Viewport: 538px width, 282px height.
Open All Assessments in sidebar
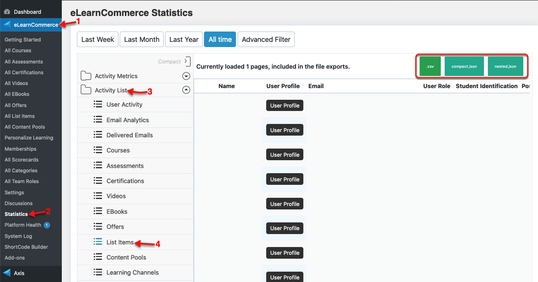click(24, 62)
